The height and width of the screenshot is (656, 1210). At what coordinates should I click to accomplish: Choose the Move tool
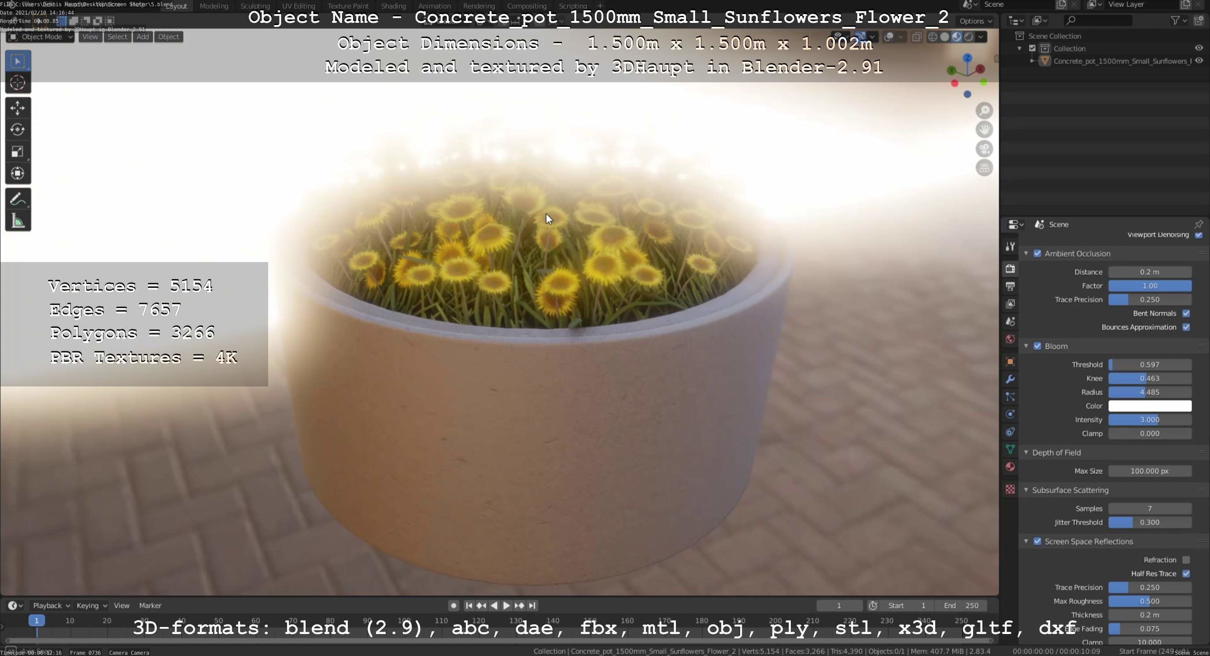click(x=18, y=108)
